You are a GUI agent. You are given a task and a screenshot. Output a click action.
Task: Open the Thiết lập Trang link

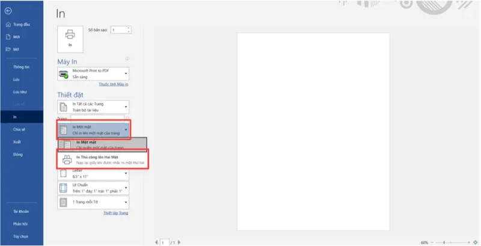115,213
